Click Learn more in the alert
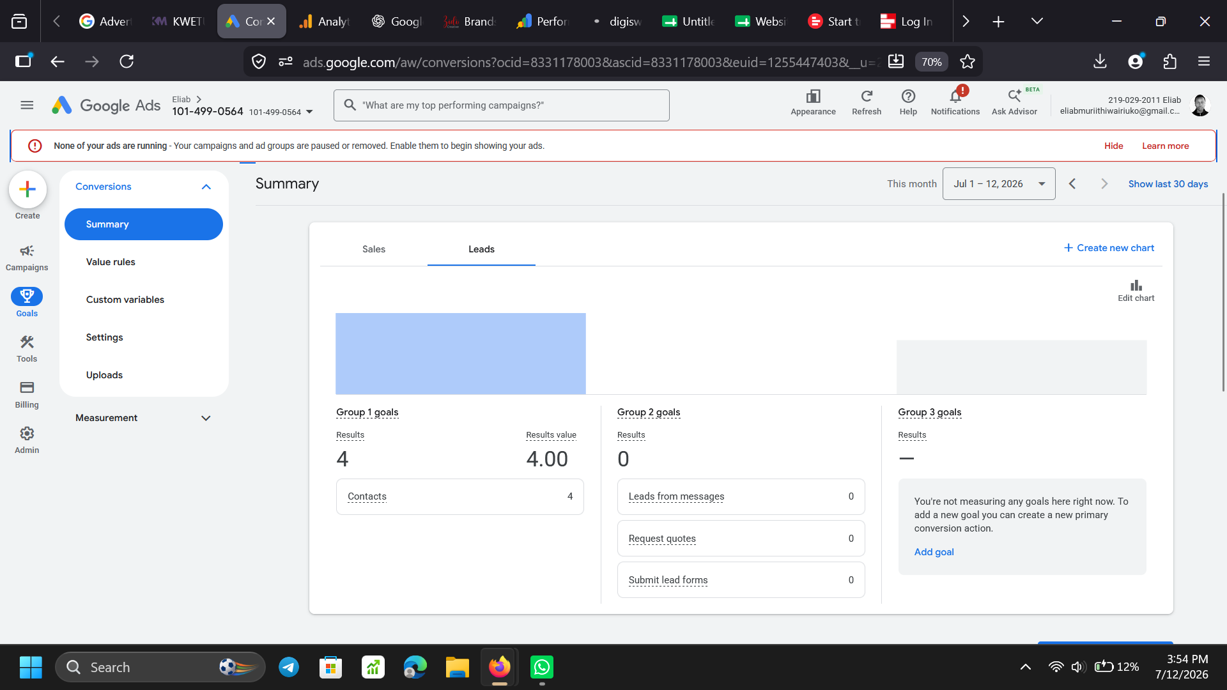 point(1165,146)
